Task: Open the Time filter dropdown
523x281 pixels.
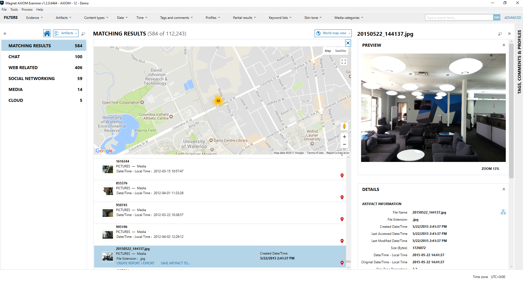Action: coord(142,18)
